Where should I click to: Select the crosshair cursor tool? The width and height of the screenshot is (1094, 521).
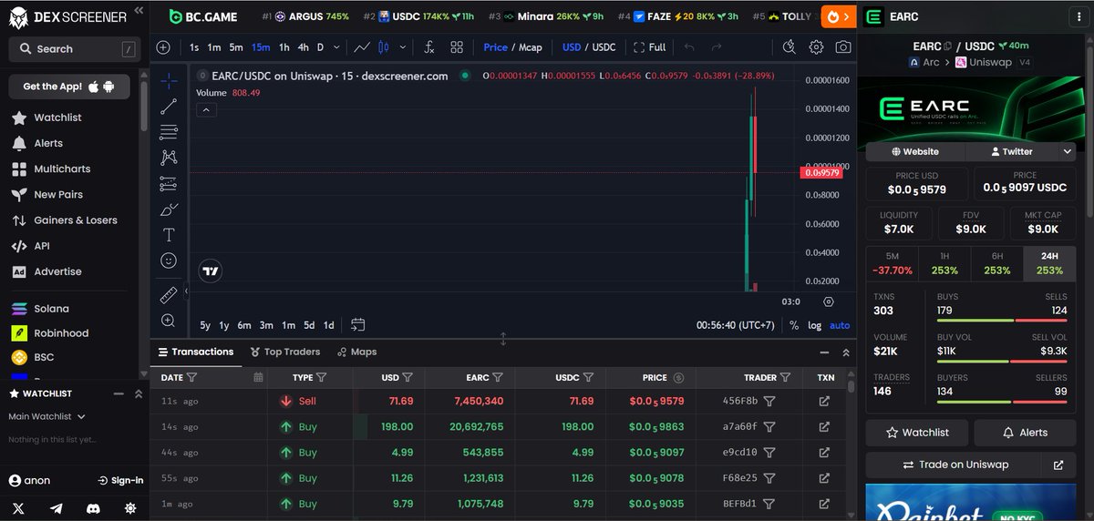(x=169, y=80)
